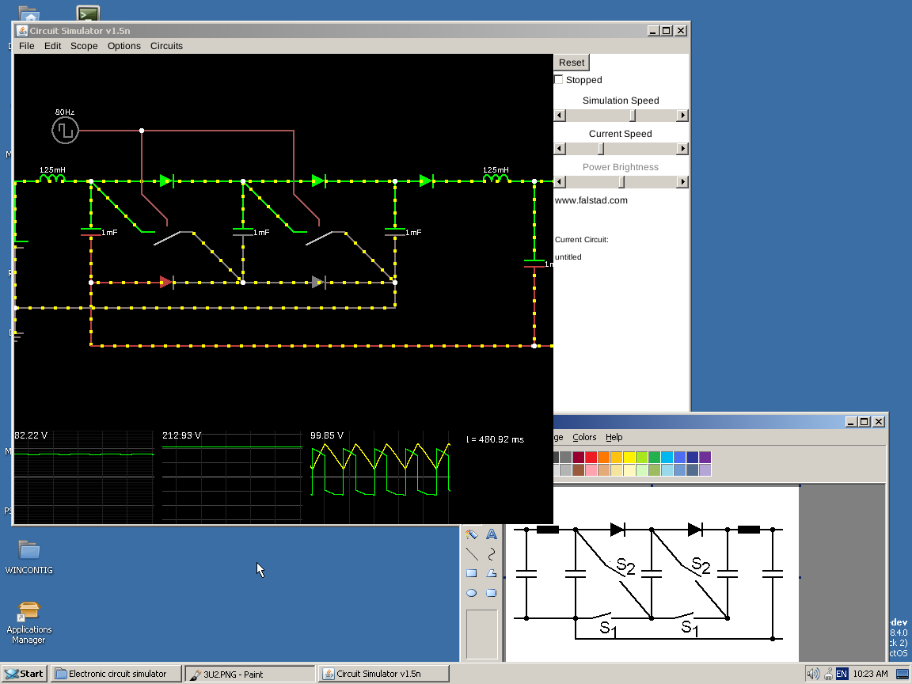Pick the yellow color swatch in Paint

[x=629, y=457]
